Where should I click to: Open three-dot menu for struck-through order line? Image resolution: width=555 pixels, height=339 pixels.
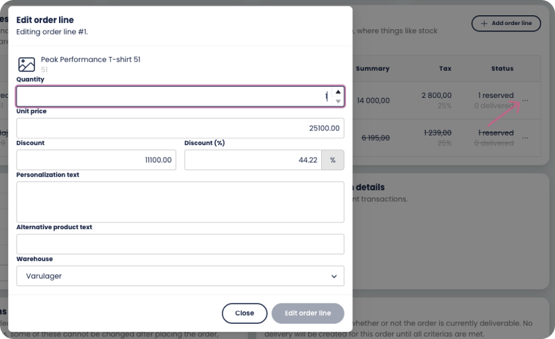click(525, 138)
